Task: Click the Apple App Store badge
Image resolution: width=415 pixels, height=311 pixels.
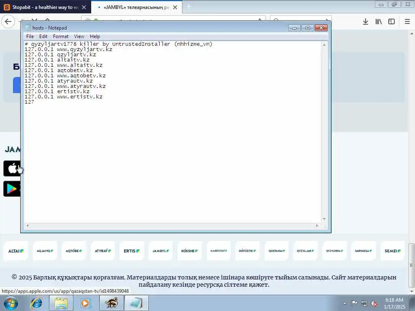Action: click(x=12, y=168)
